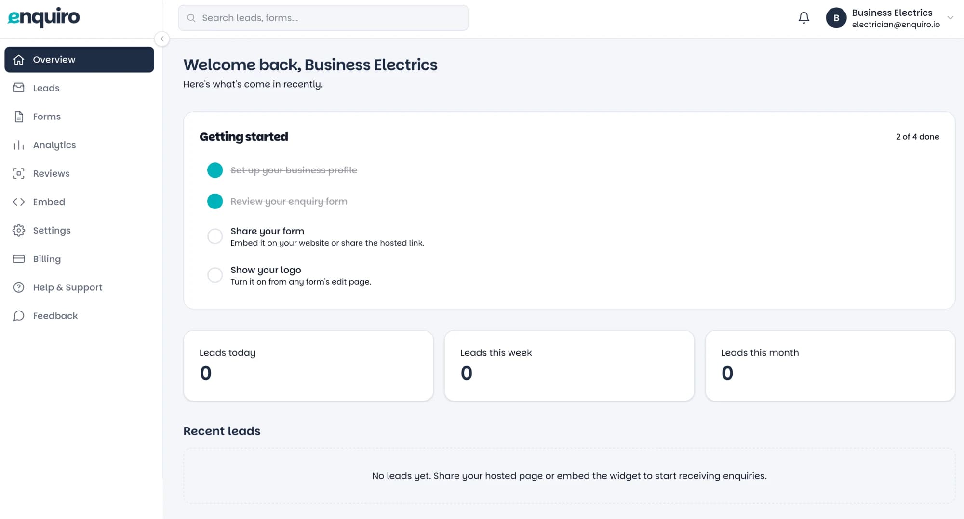Click the '2 of 4 done' progress text
The height and width of the screenshot is (519, 964).
pos(917,137)
